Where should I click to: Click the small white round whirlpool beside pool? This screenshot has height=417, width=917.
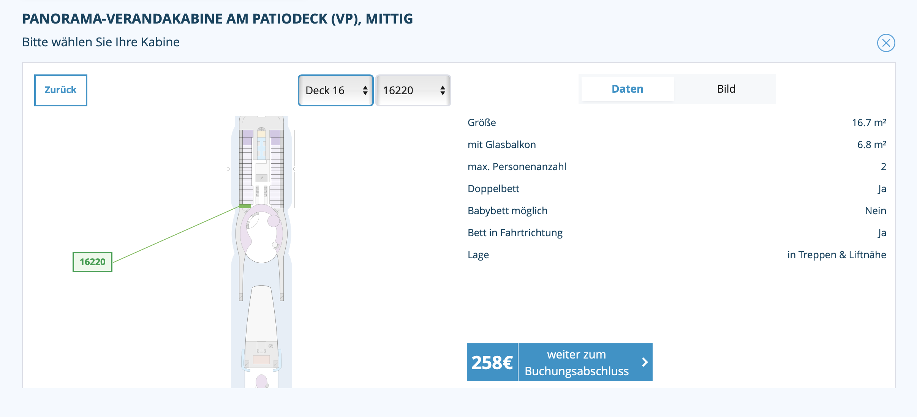click(275, 245)
